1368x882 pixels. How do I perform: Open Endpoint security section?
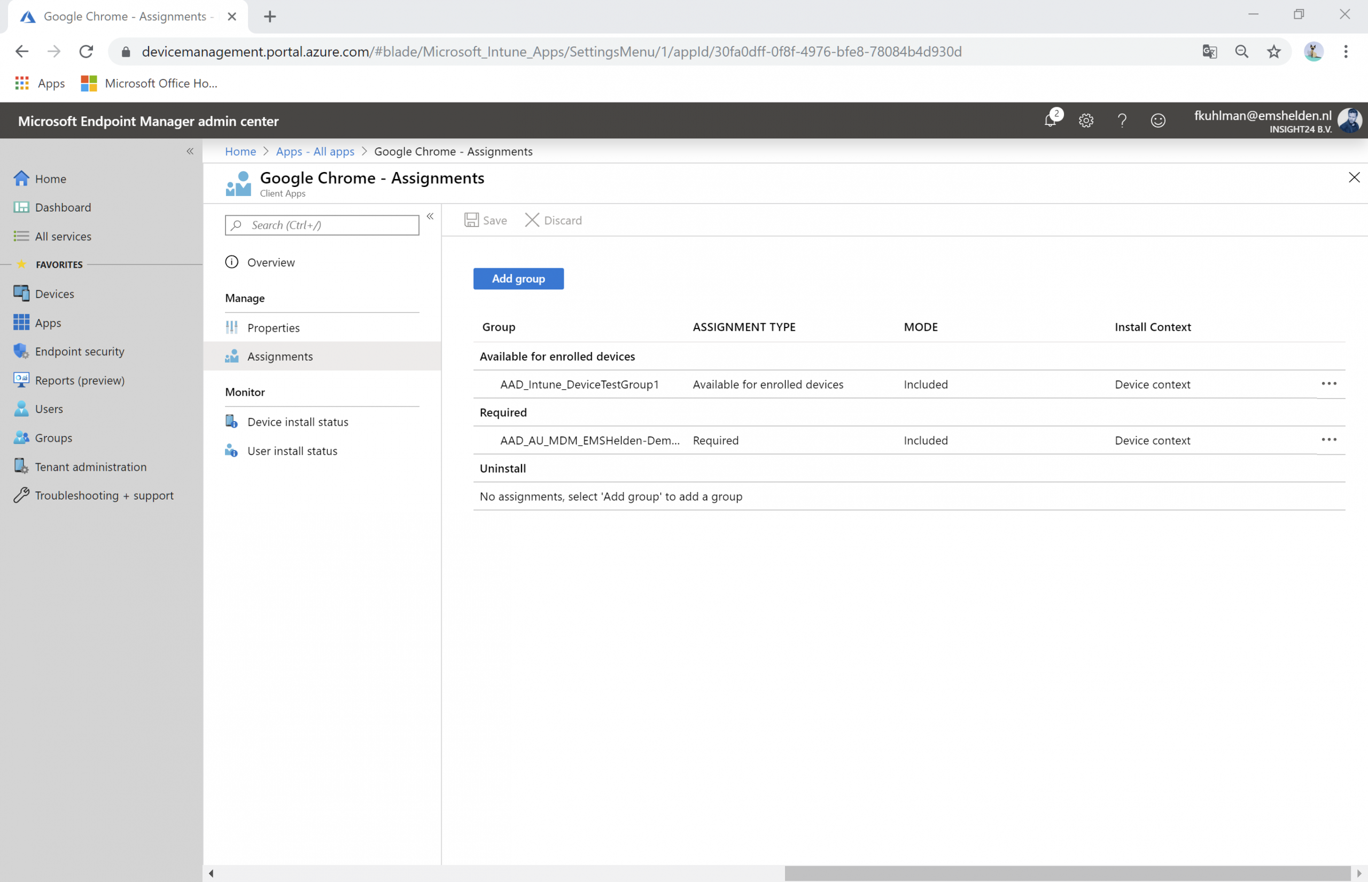point(79,352)
